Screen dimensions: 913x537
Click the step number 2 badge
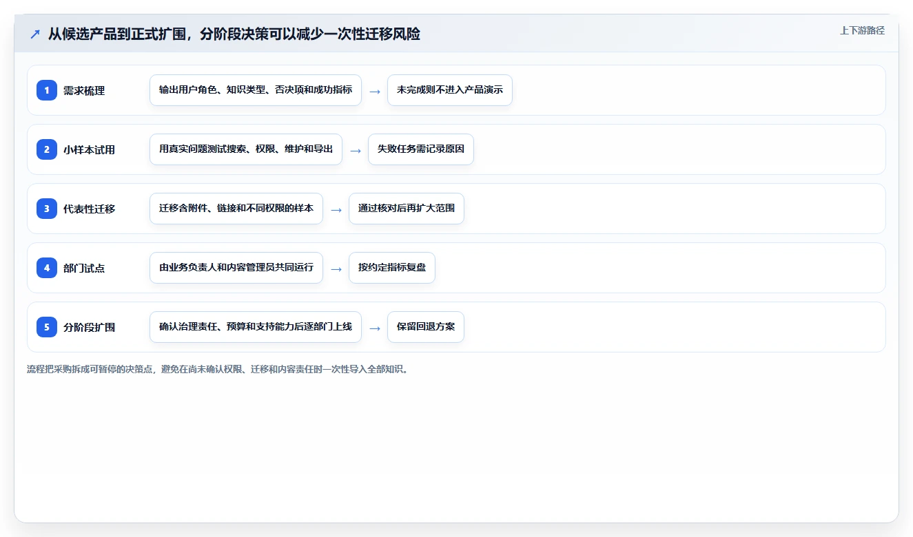(x=47, y=149)
